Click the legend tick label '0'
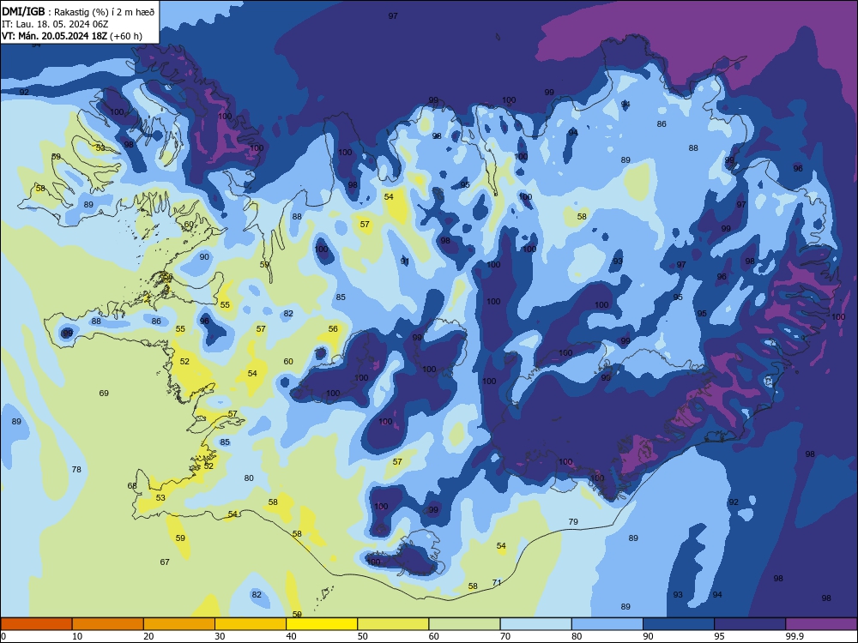This screenshot has width=858, height=643. [x=3, y=636]
